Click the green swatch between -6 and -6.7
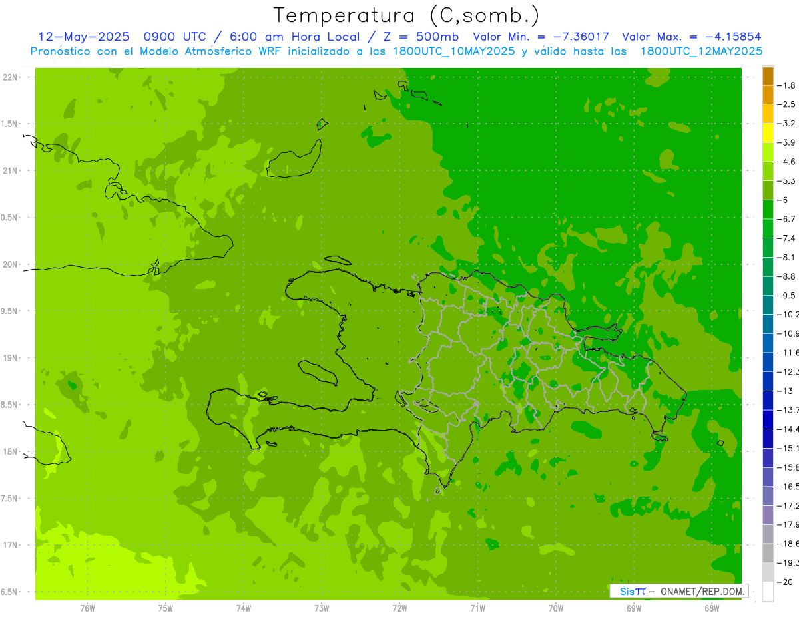 coord(768,210)
